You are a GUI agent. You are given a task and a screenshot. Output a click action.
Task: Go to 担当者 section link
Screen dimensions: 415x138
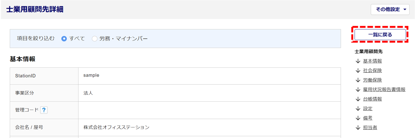[370, 128]
